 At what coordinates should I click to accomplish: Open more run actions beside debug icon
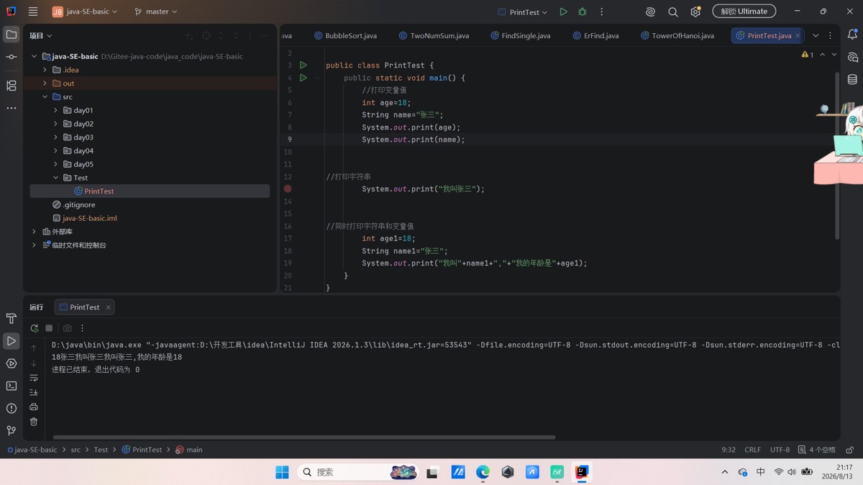pyautogui.click(x=602, y=12)
